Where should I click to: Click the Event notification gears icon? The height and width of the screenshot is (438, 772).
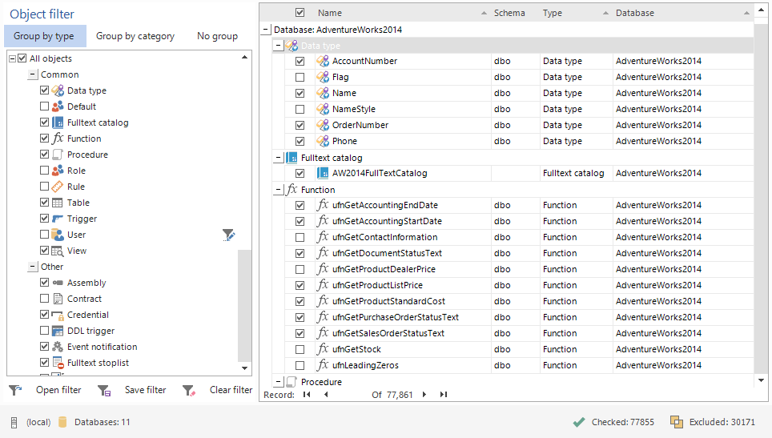(58, 347)
